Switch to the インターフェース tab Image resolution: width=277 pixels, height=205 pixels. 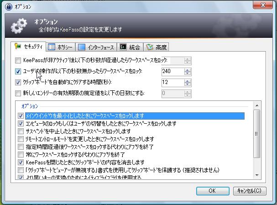pyautogui.click(x=96, y=47)
